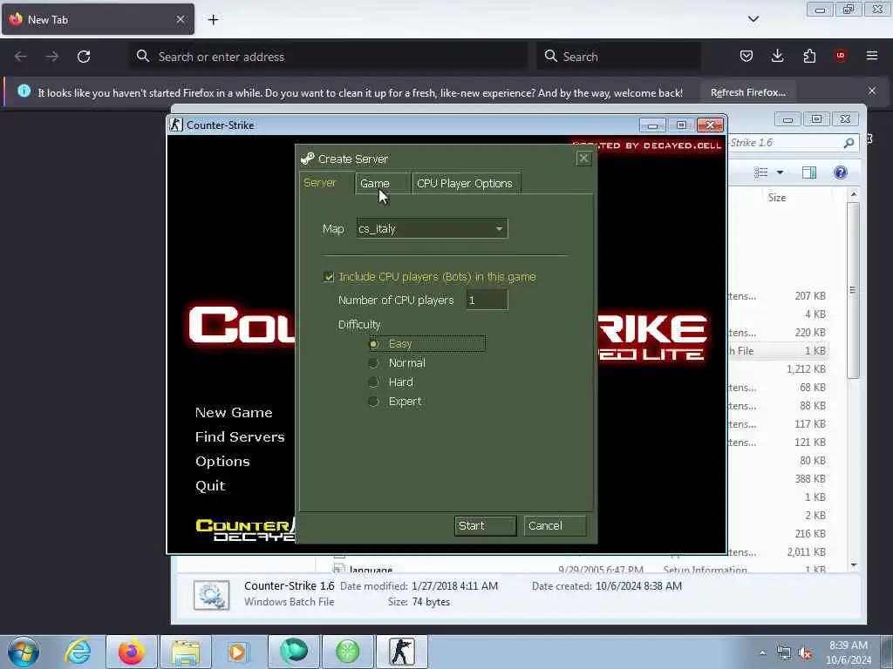893x669 pixels.
Task: Show hidden tray icons arrow
Action: pos(762,653)
